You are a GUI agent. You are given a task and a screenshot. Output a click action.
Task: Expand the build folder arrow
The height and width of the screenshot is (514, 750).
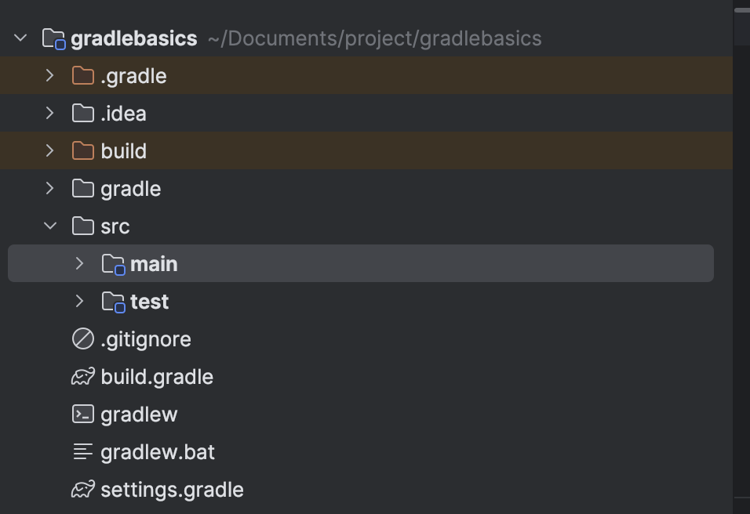pyautogui.click(x=50, y=151)
